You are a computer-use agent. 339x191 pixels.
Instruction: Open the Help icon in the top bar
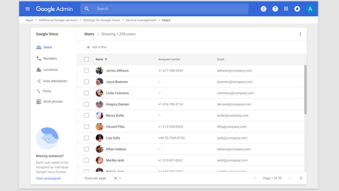coord(275,9)
